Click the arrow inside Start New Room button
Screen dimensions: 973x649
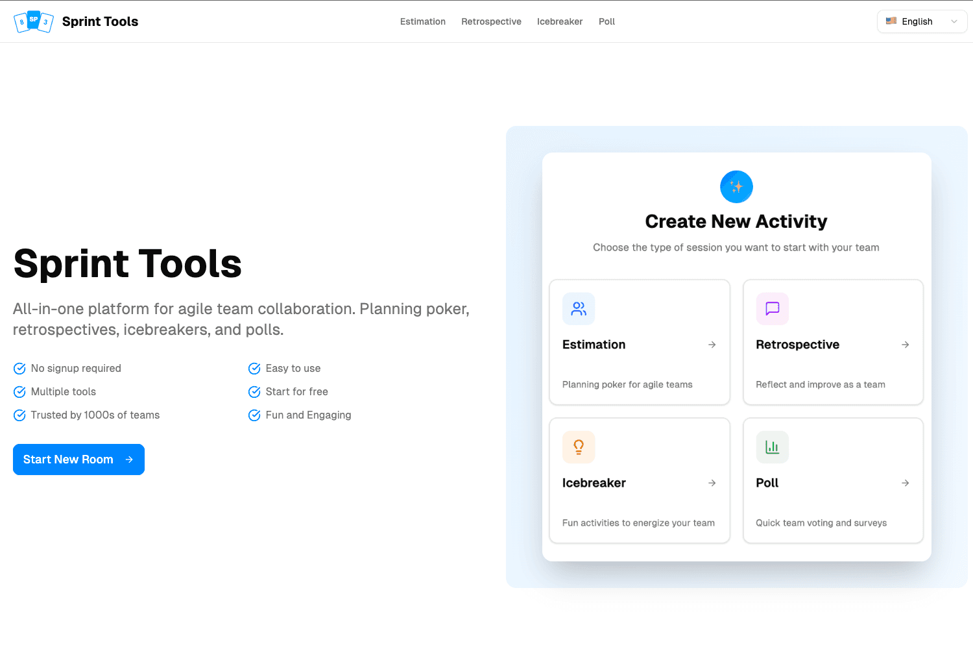tap(129, 459)
